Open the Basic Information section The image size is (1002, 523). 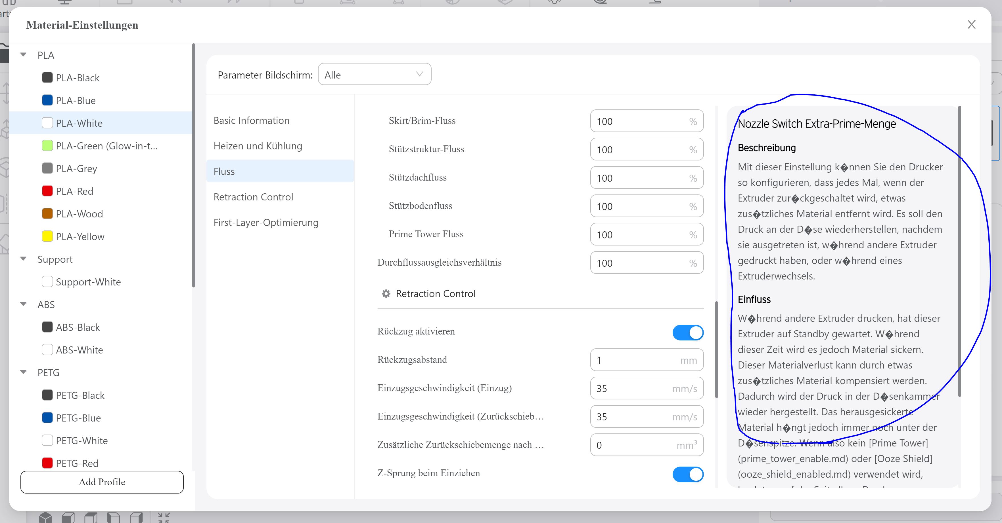click(280, 120)
